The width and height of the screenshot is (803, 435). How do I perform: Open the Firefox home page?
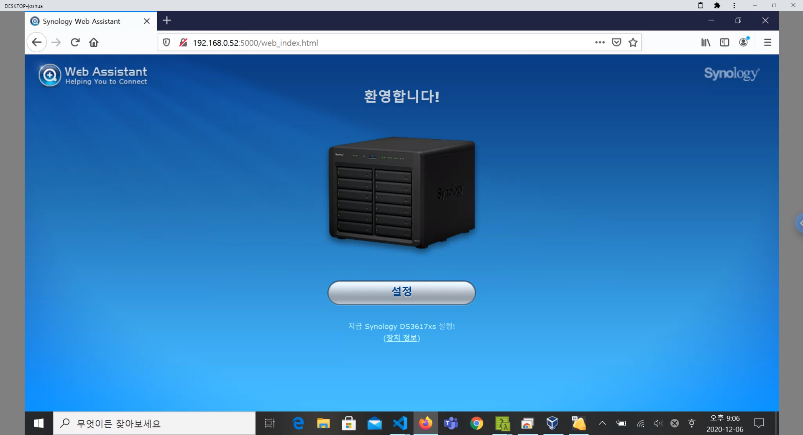click(x=94, y=42)
